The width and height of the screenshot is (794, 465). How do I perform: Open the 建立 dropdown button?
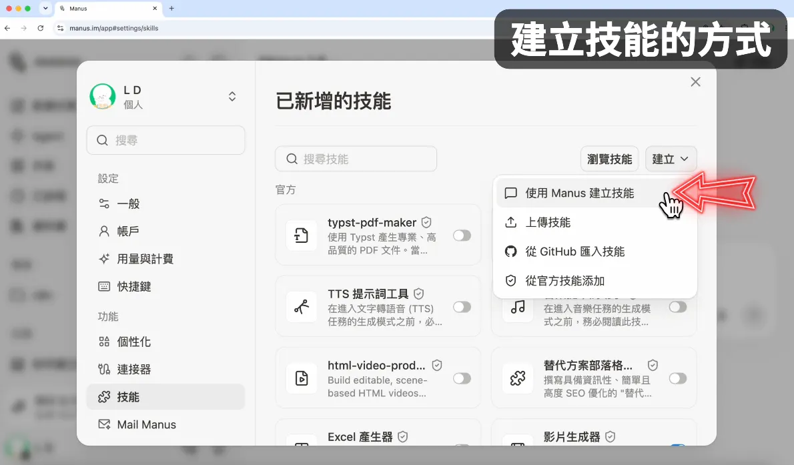pos(671,159)
